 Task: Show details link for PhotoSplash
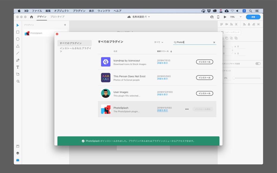click(x=162, y=110)
